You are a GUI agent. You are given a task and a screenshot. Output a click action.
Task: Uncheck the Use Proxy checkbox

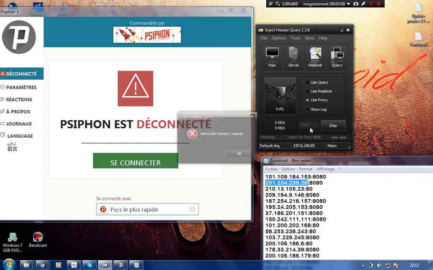point(307,100)
